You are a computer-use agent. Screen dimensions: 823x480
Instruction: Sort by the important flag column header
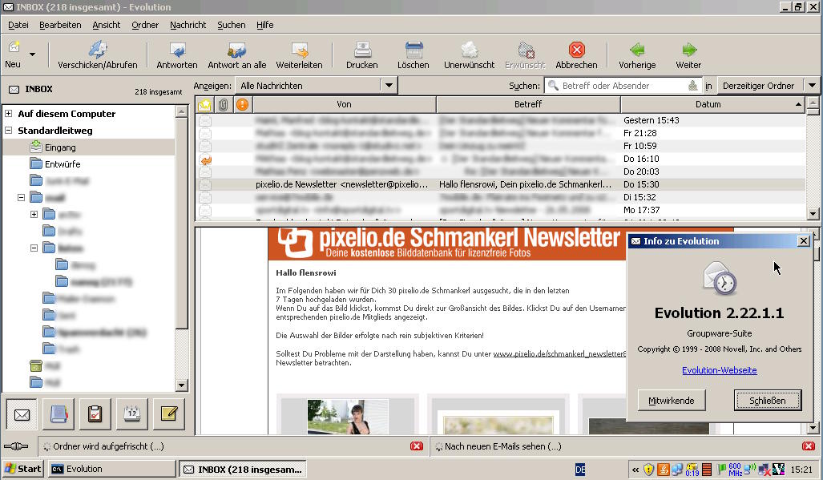point(242,105)
